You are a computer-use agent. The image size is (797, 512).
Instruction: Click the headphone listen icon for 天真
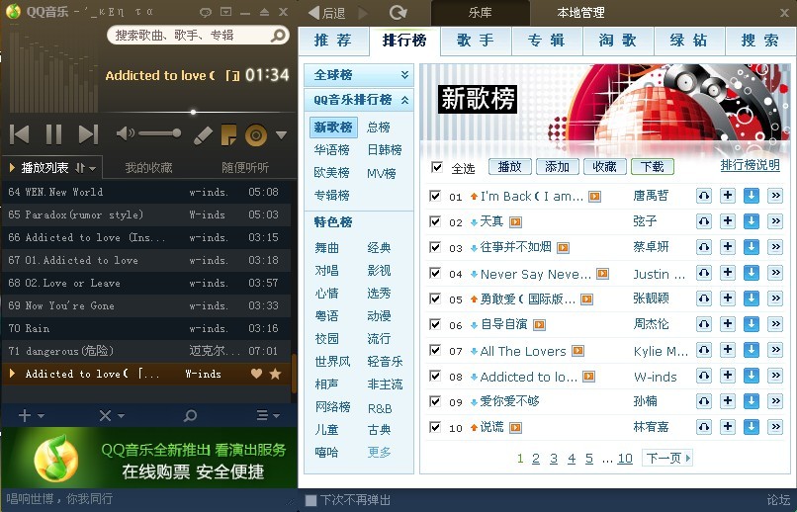tap(704, 221)
